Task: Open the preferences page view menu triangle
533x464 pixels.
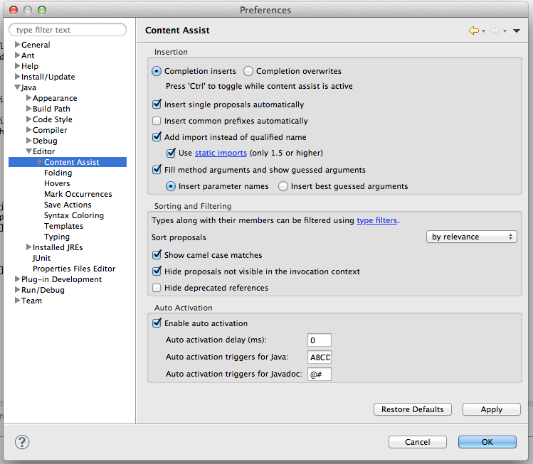Action: [517, 31]
